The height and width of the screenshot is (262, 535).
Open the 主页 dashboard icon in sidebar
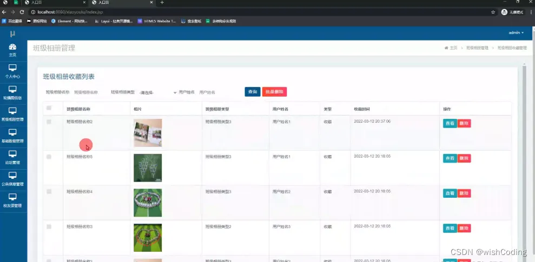tap(12, 50)
